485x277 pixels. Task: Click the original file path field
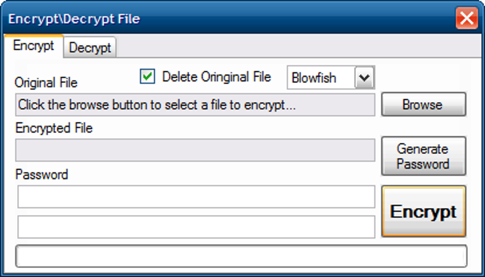195,105
